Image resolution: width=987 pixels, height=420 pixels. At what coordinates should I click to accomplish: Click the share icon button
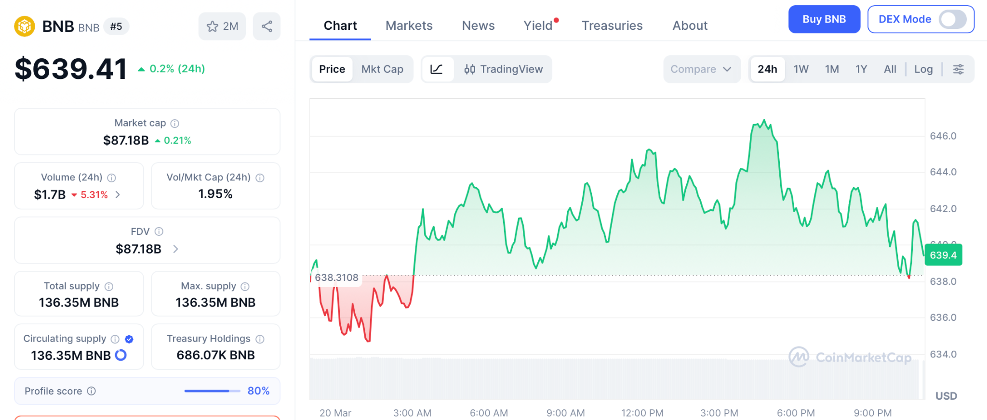point(267,26)
